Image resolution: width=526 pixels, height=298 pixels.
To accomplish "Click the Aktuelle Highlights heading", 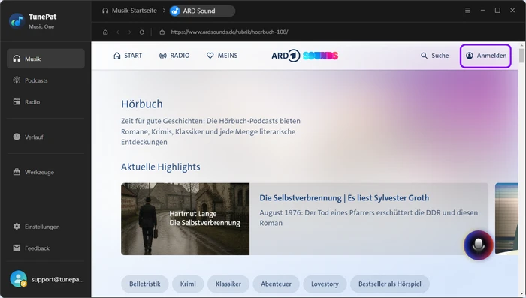I will (x=160, y=167).
